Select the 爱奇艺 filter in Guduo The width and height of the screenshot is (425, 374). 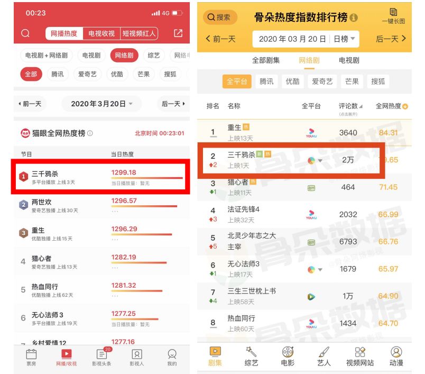322,81
